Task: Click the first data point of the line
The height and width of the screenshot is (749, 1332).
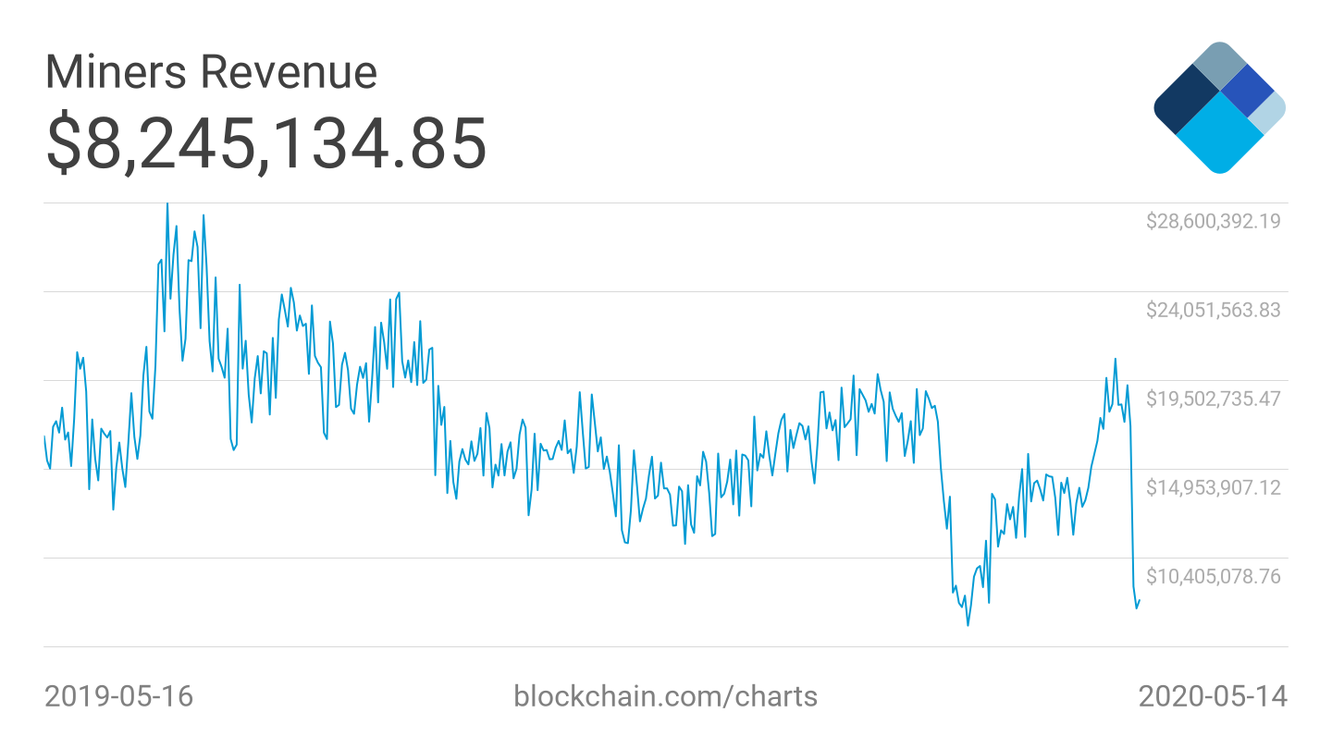Action: click(44, 436)
